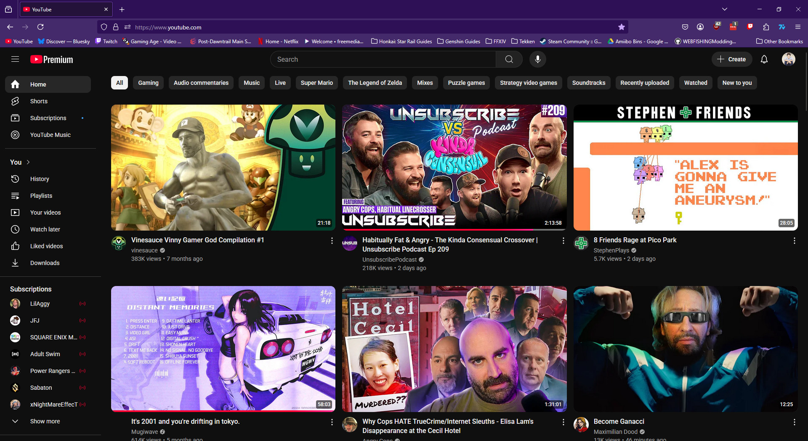This screenshot has width=808, height=441.
Task: Open more options for Vinesauce video
Action: [332, 241]
